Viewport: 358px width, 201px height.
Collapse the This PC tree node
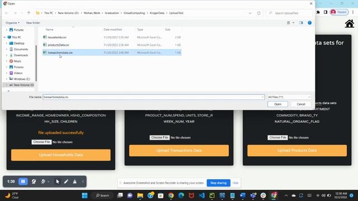click(4, 37)
